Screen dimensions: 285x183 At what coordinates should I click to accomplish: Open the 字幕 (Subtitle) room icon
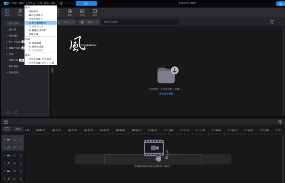coord(82,12)
